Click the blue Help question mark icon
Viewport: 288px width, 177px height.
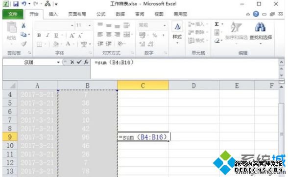(256, 14)
